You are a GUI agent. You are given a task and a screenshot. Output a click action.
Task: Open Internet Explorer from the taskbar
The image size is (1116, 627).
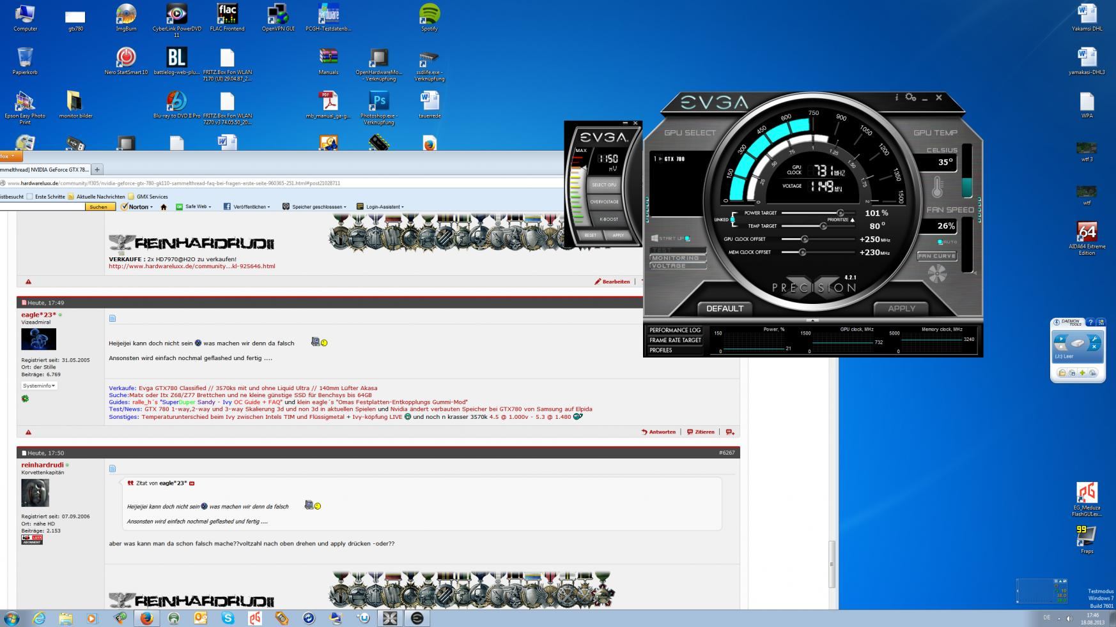pyautogui.click(x=39, y=618)
